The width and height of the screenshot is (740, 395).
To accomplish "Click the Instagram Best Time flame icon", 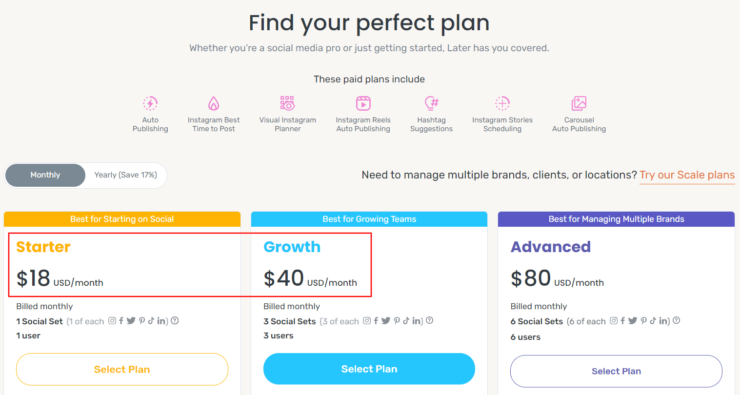I will coord(214,103).
